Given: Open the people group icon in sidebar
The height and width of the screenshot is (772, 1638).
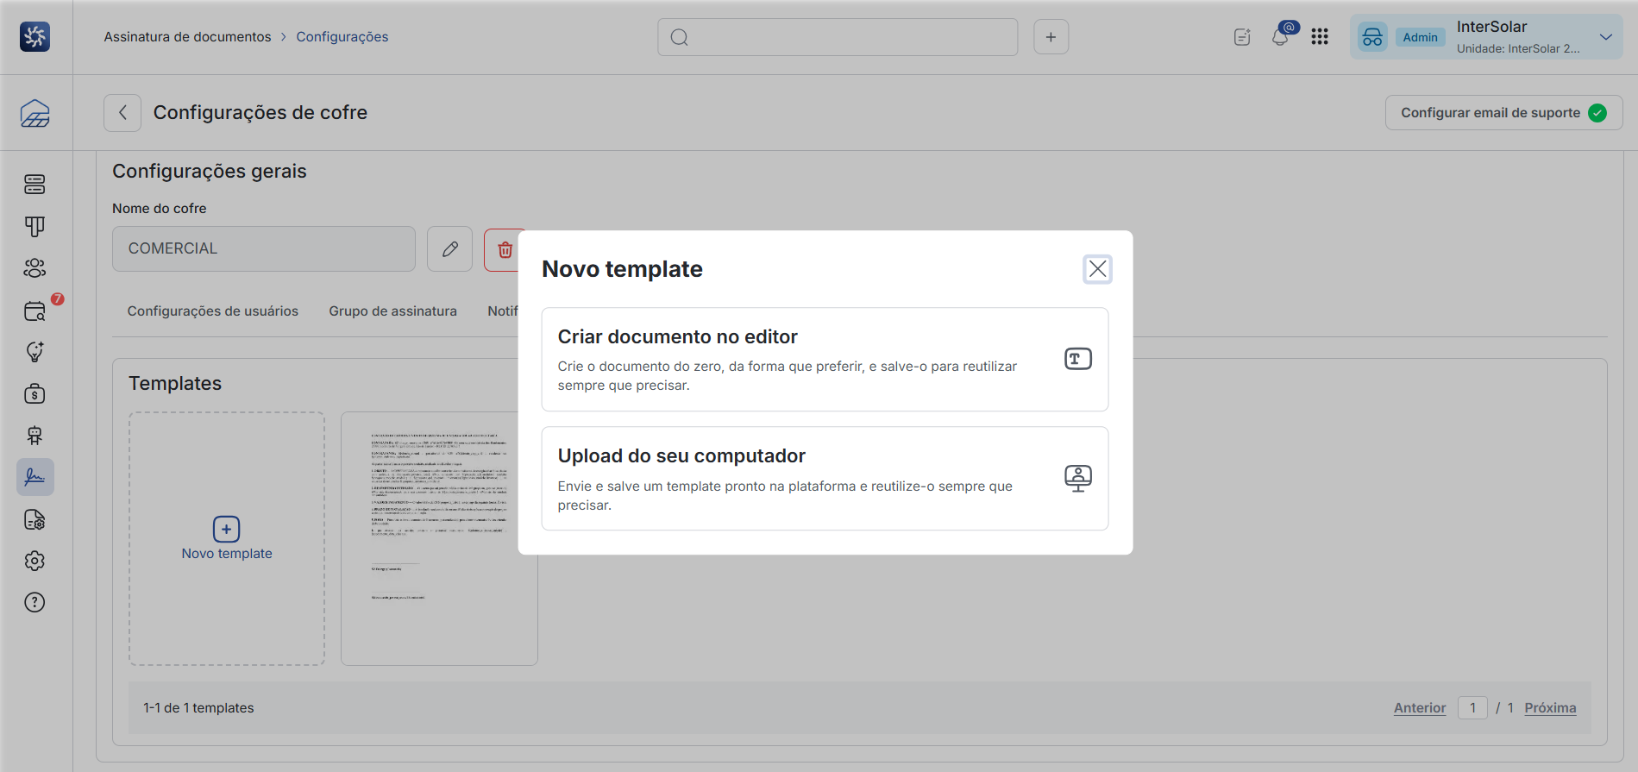Looking at the screenshot, I should pos(35,268).
